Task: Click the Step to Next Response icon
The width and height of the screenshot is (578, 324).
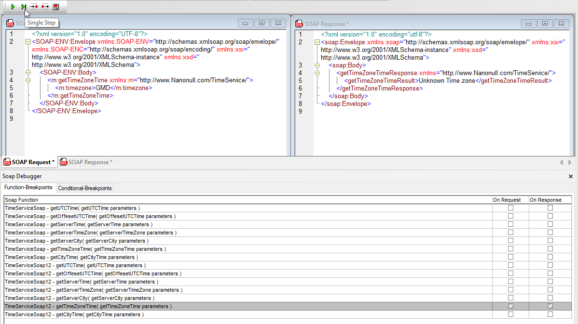Action: (x=44, y=6)
